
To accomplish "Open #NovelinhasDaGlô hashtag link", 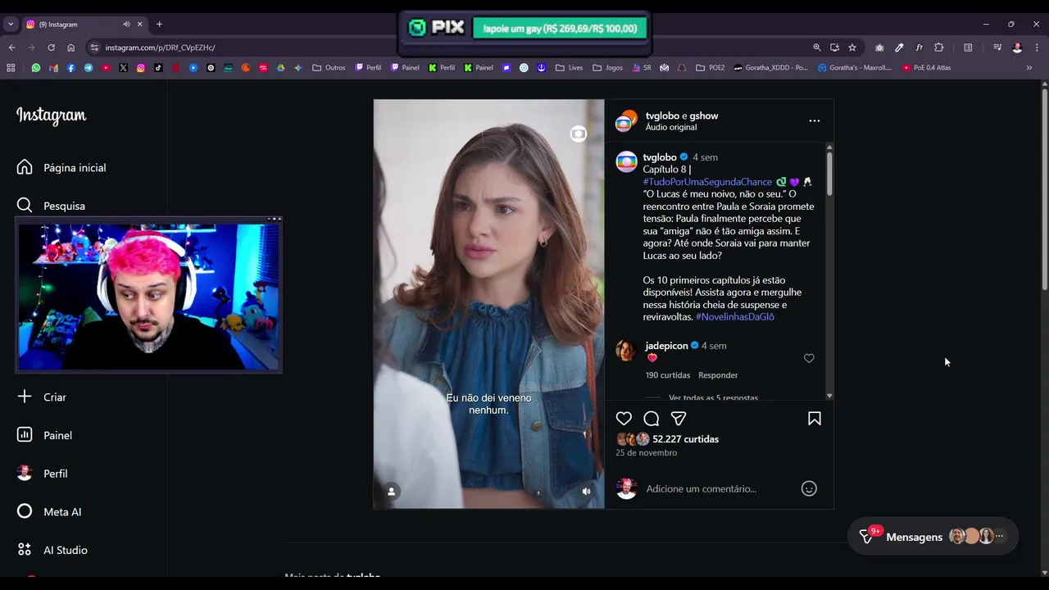I will 734,316.
